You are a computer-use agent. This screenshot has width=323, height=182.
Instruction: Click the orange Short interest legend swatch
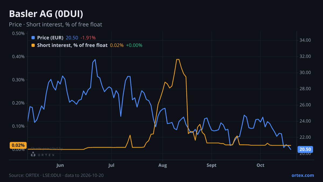[x=33, y=45]
